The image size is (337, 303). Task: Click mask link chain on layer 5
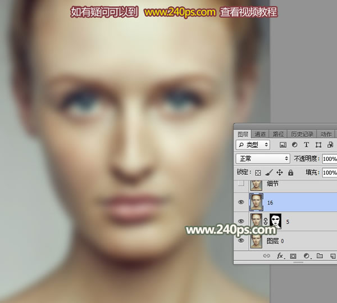pos(266,221)
